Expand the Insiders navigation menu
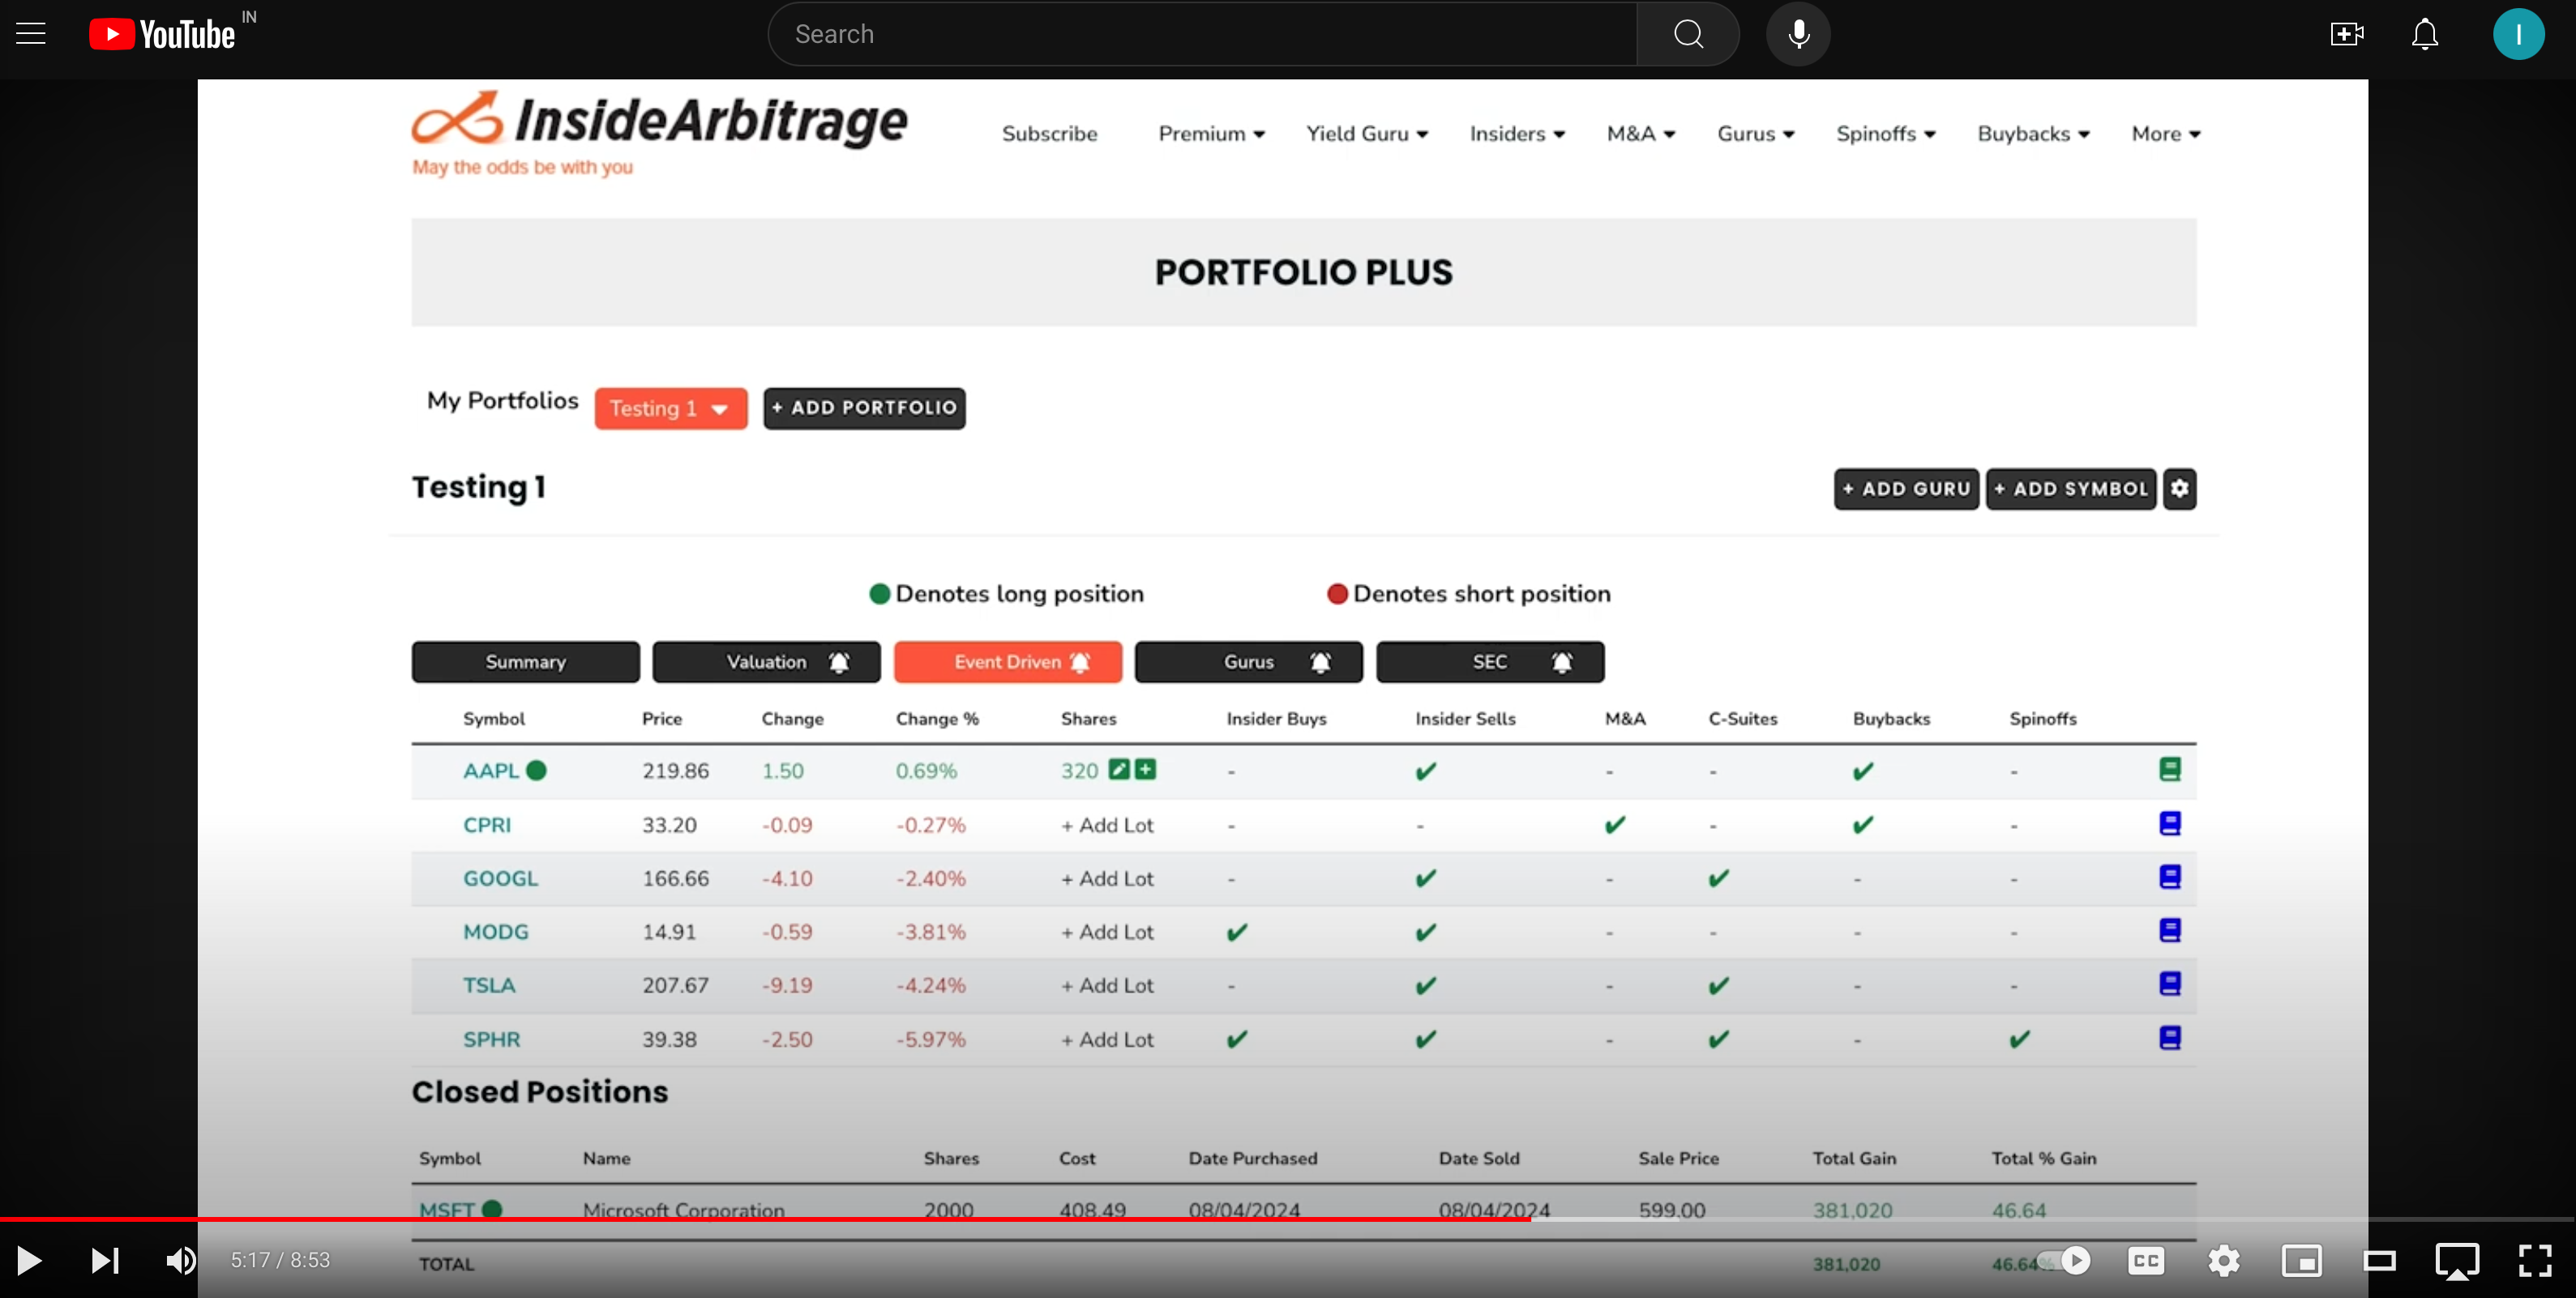The width and height of the screenshot is (2576, 1298). [1516, 134]
